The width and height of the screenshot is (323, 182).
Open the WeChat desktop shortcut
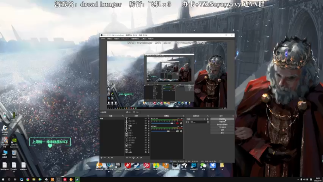(203, 167)
